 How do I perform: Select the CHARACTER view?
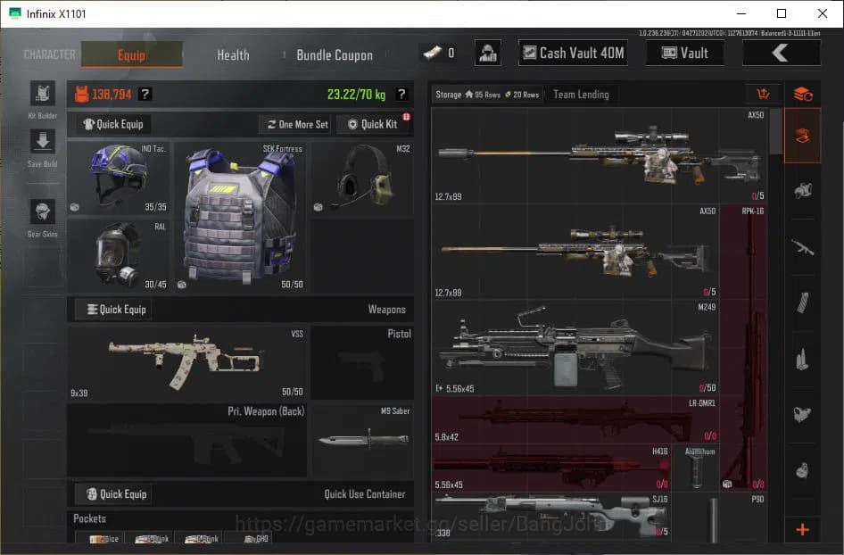point(48,54)
